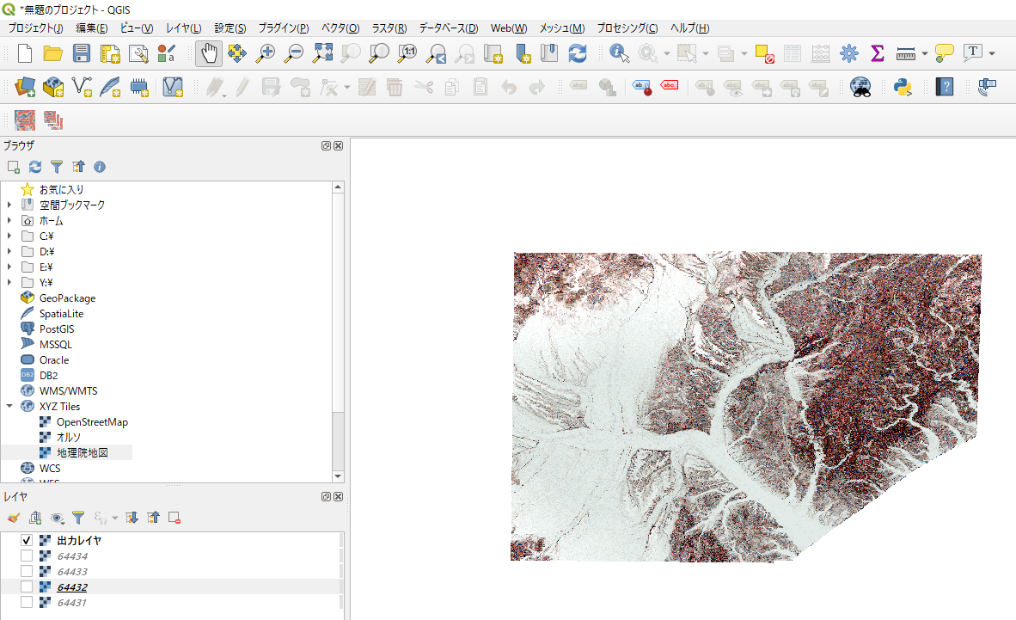Refresh the map canvas
The width and height of the screenshot is (1016, 620).
[578, 53]
